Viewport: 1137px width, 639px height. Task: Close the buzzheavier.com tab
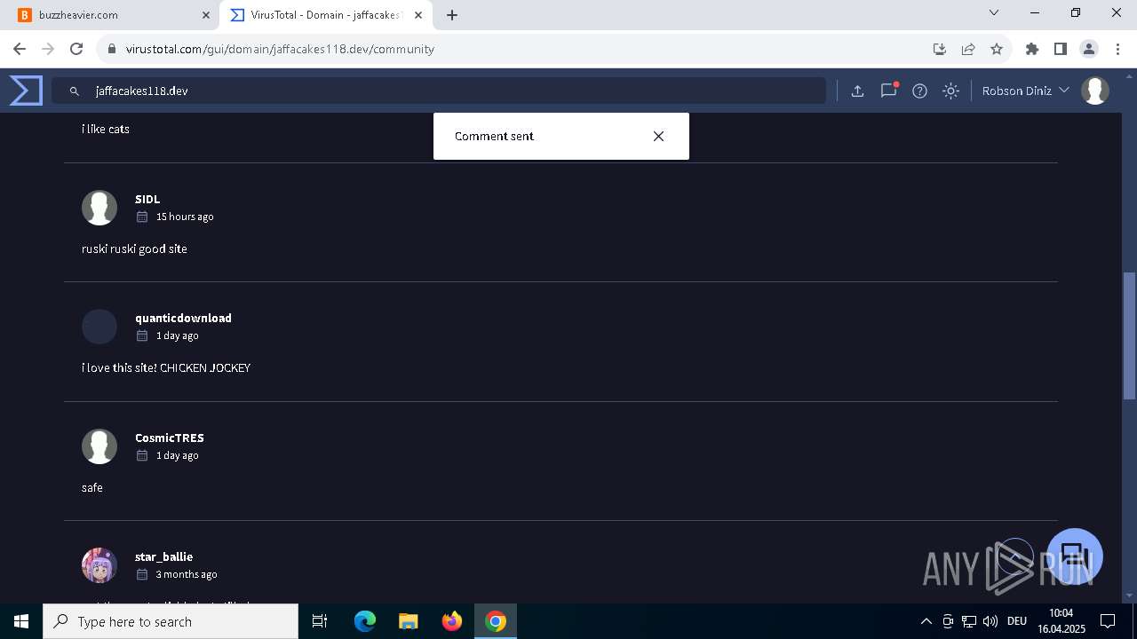(x=206, y=15)
